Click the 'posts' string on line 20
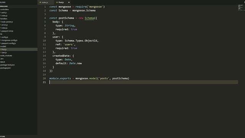 (104, 78)
